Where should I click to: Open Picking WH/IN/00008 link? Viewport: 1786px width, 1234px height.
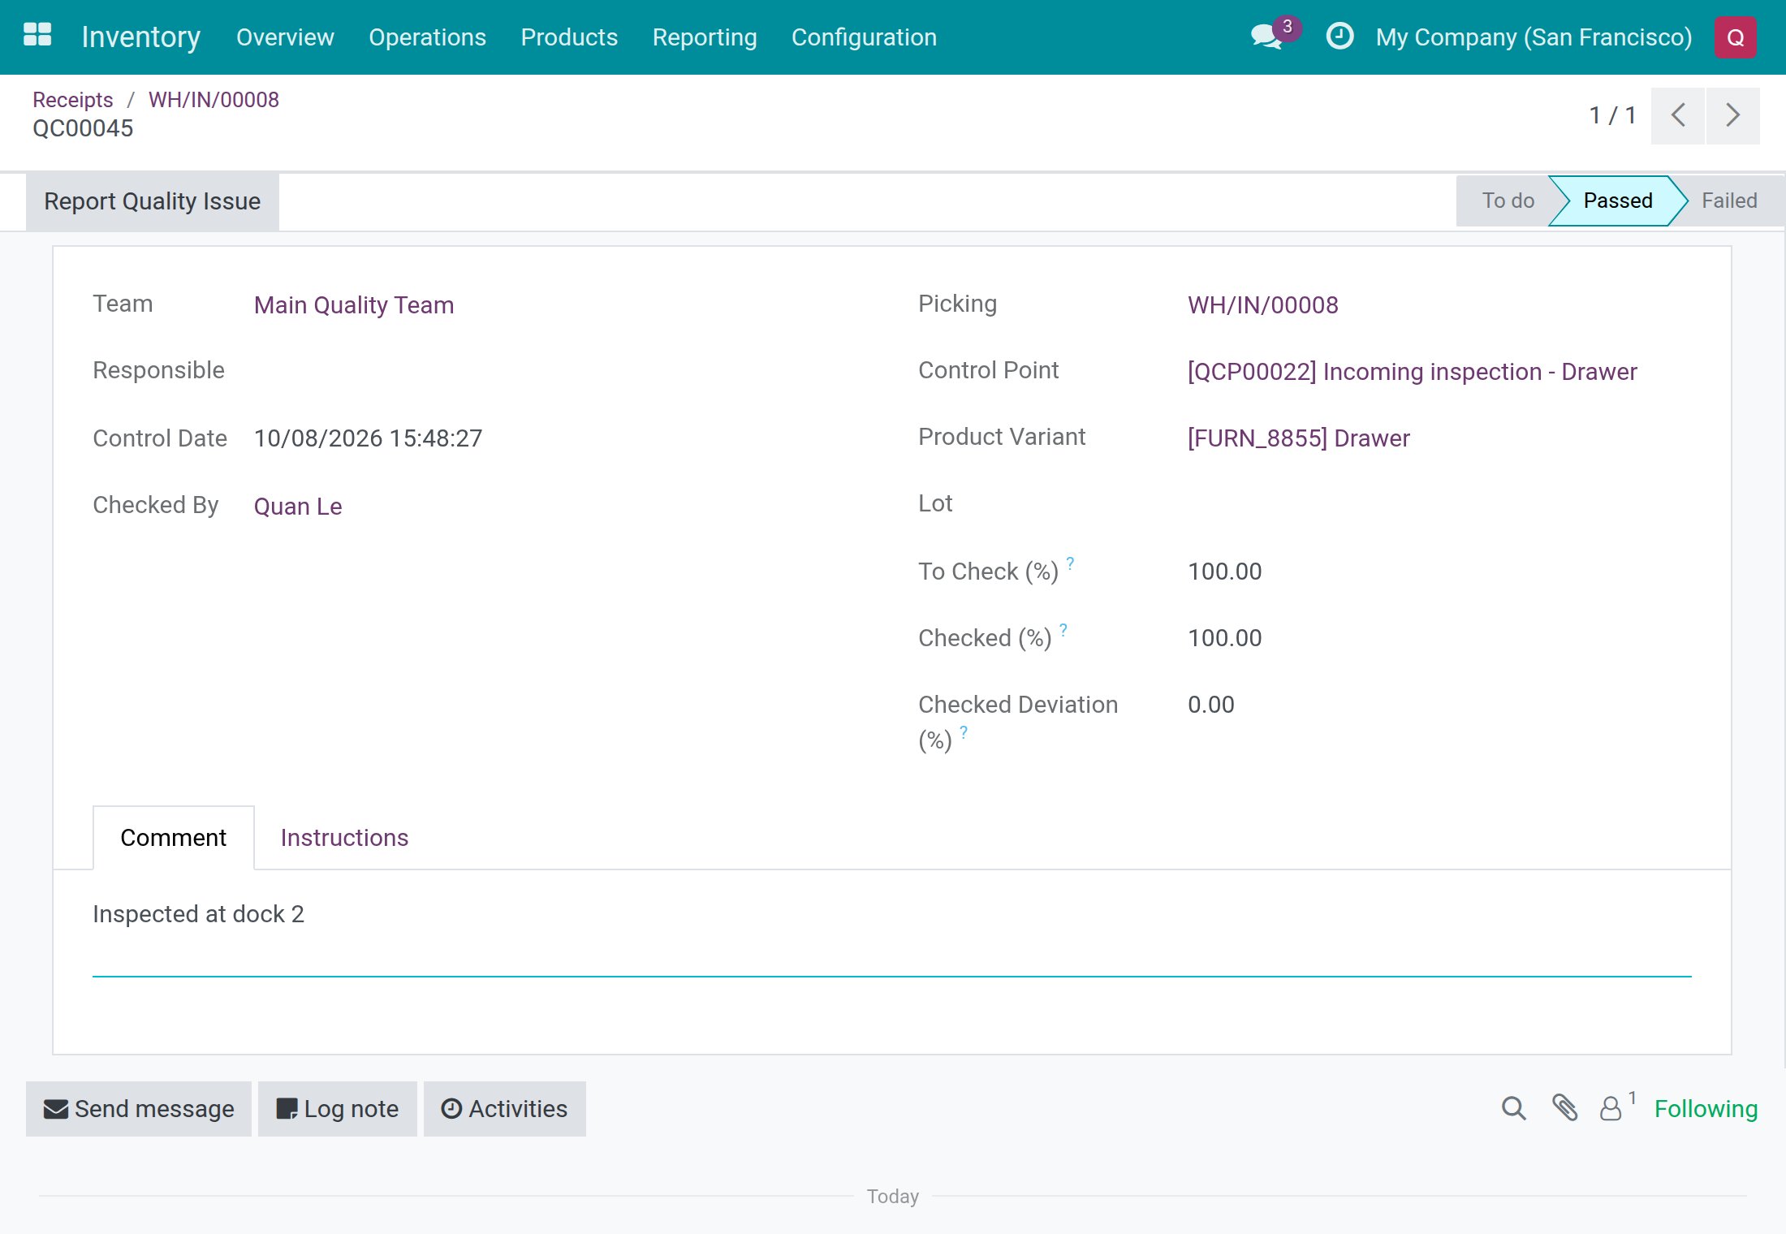coord(1262,305)
